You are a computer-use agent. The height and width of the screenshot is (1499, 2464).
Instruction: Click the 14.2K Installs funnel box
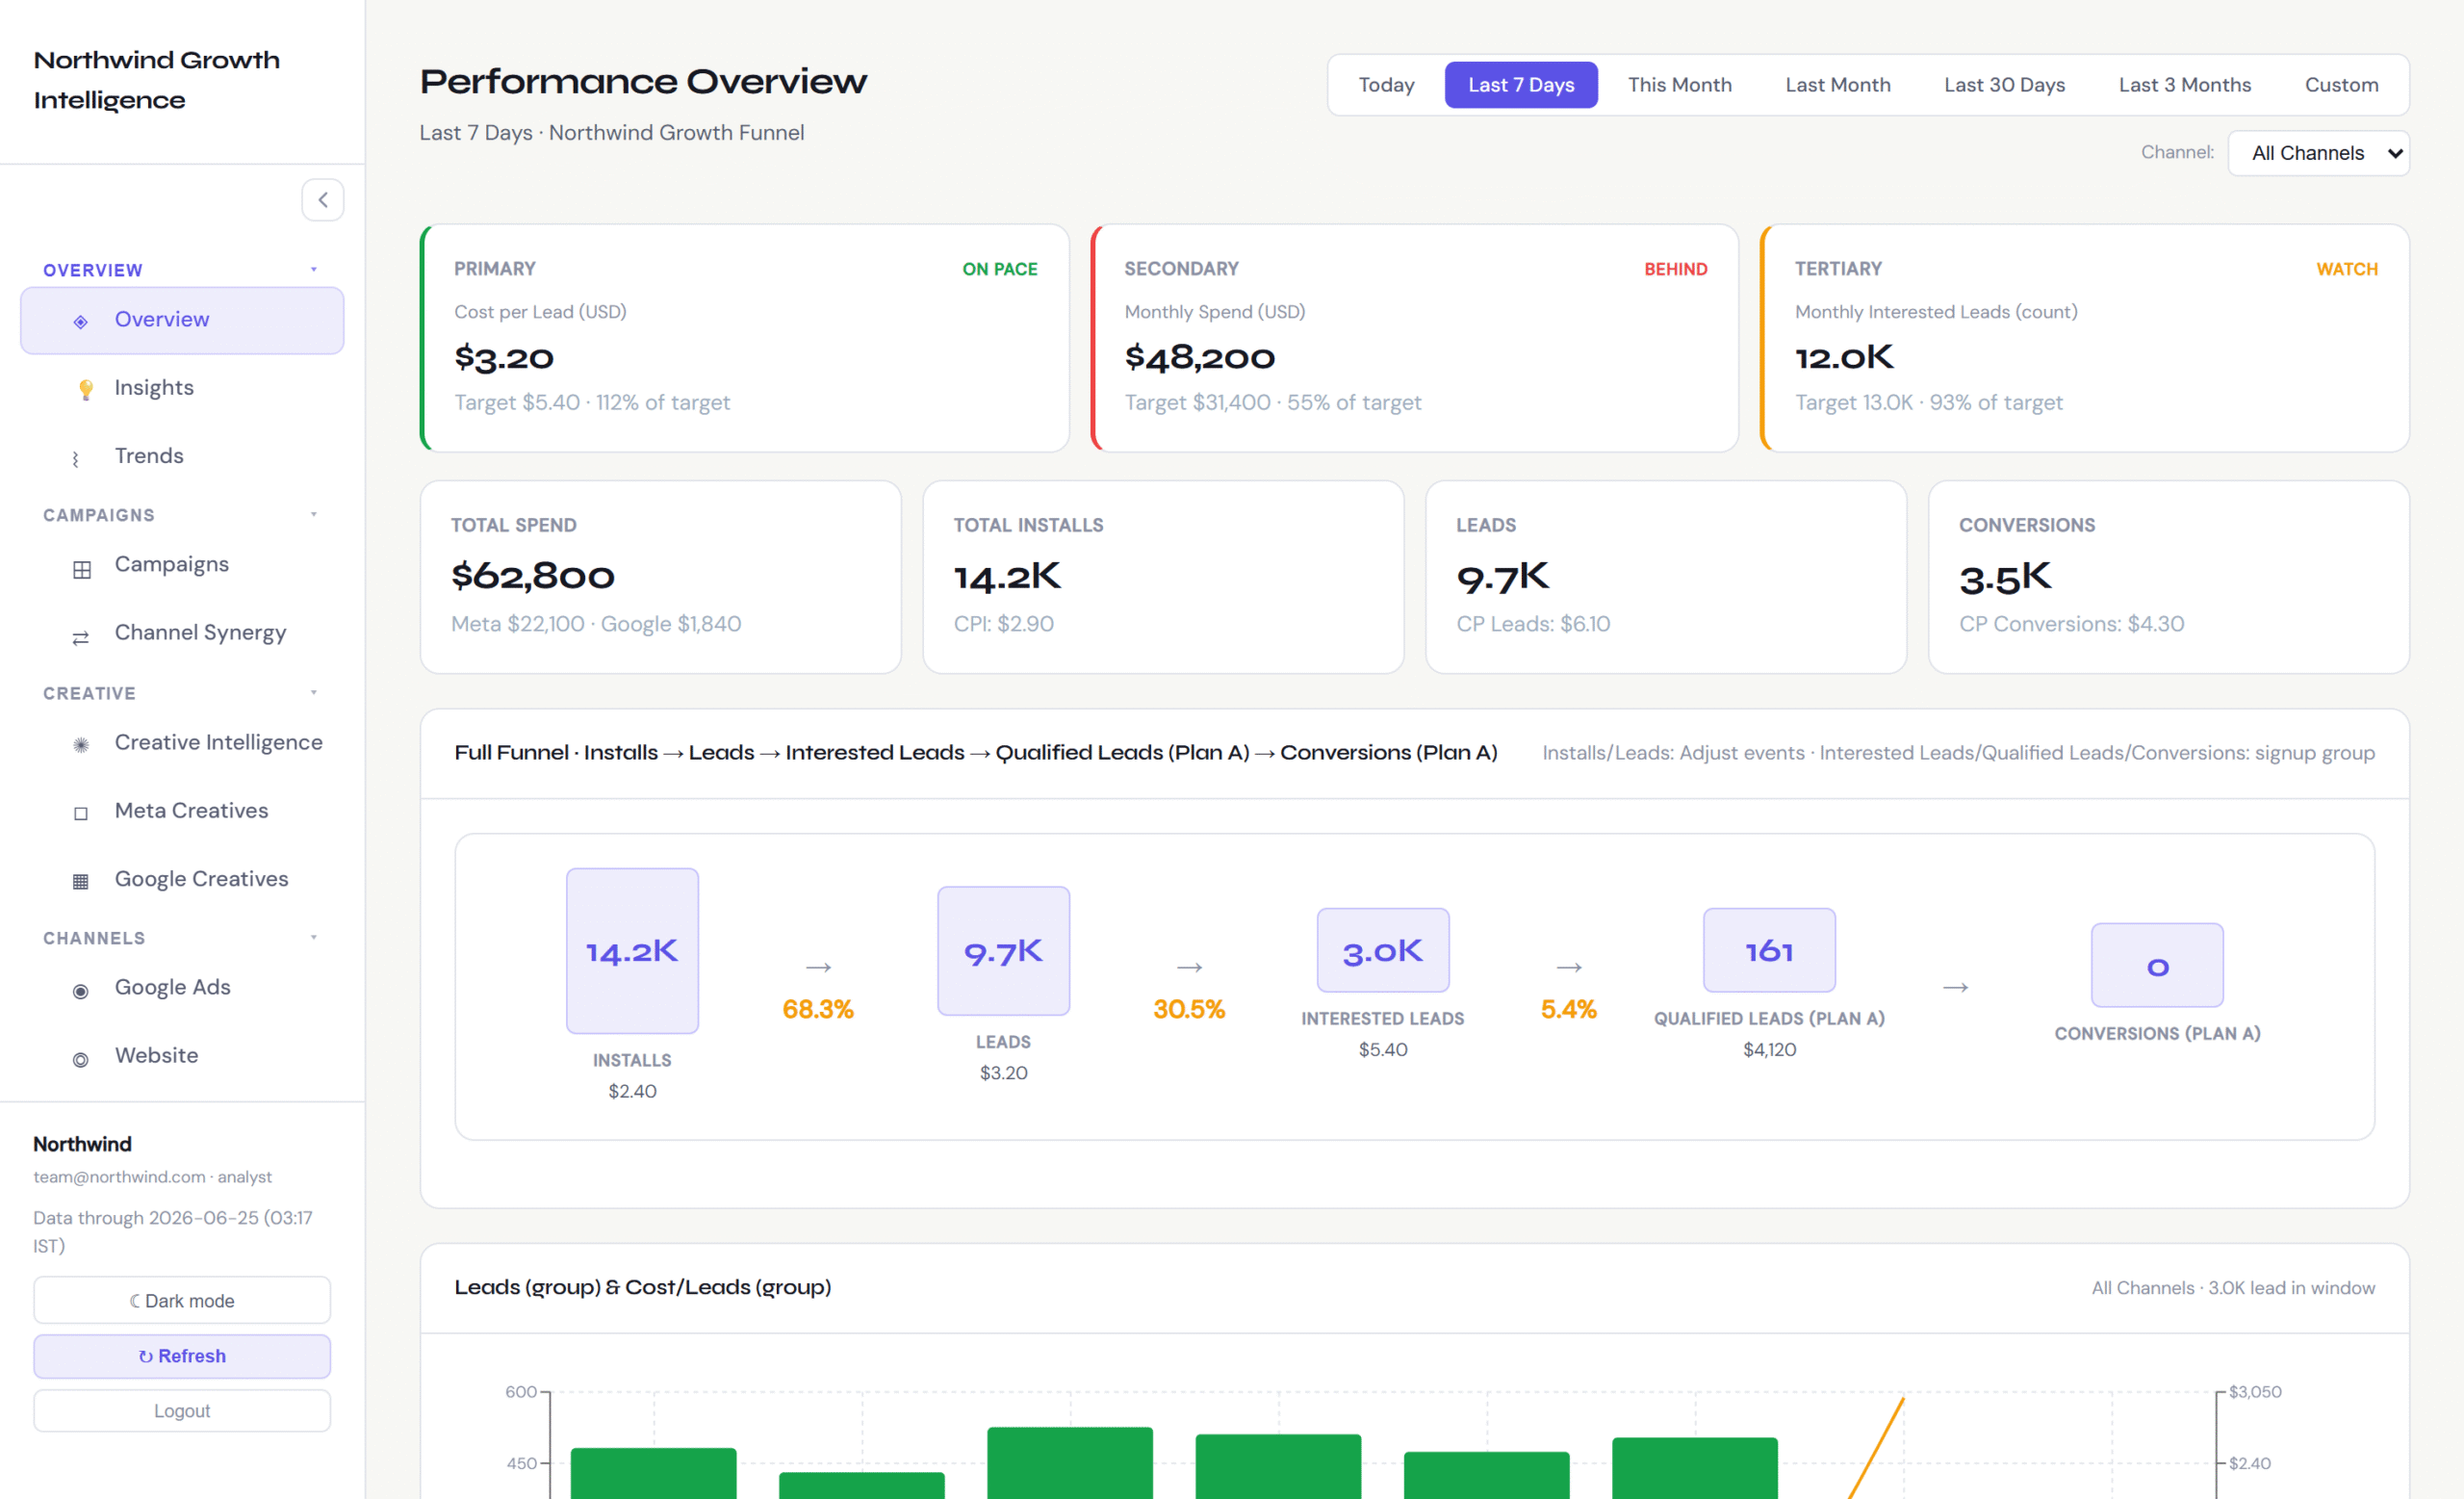pyautogui.click(x=632, y=951)
